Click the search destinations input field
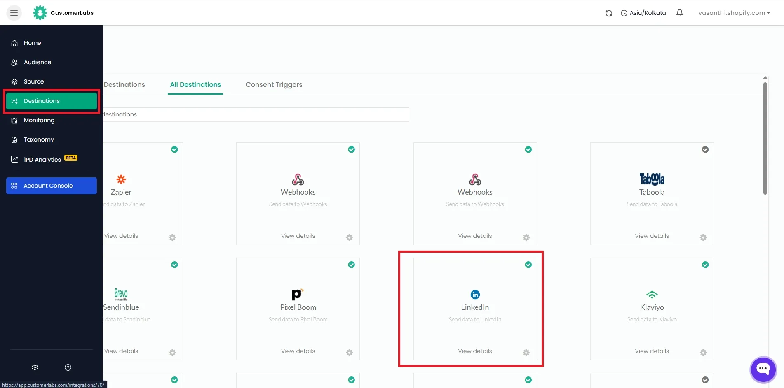The width and height of the screenshot is (784, 388). [256, 114]
